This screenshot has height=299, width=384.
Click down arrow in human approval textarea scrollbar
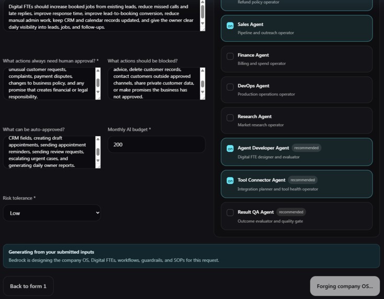point(98,92)
